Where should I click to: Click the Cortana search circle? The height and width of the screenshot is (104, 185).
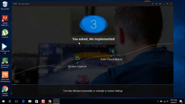(x=10, y=101)
